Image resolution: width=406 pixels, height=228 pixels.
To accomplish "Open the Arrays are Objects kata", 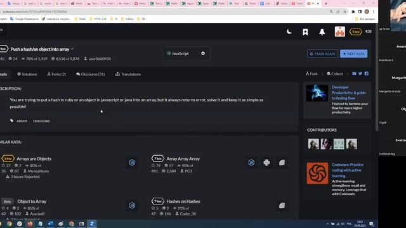I will [34, 159].
